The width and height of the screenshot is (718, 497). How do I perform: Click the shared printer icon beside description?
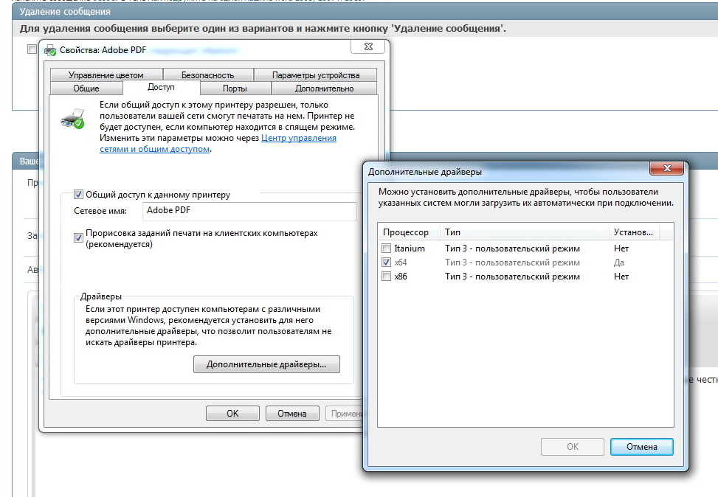point(73,119)
